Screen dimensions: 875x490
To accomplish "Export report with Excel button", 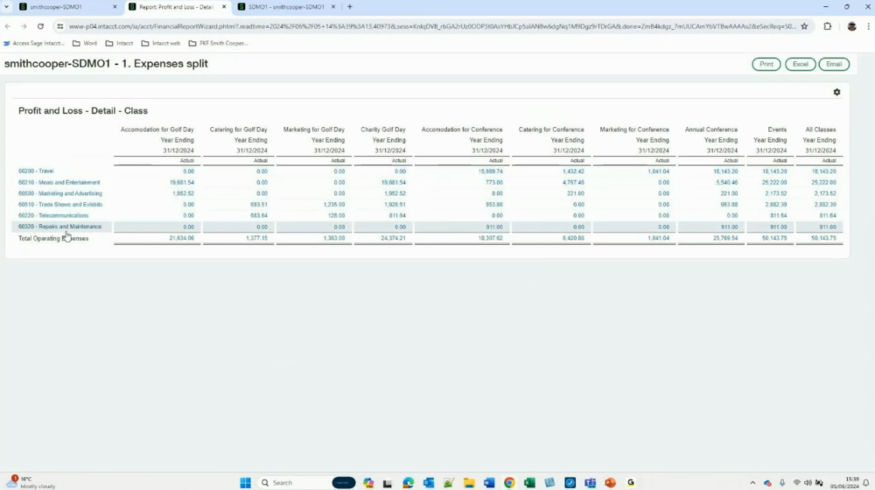I will pyautogui.click(x=801, y=64).
